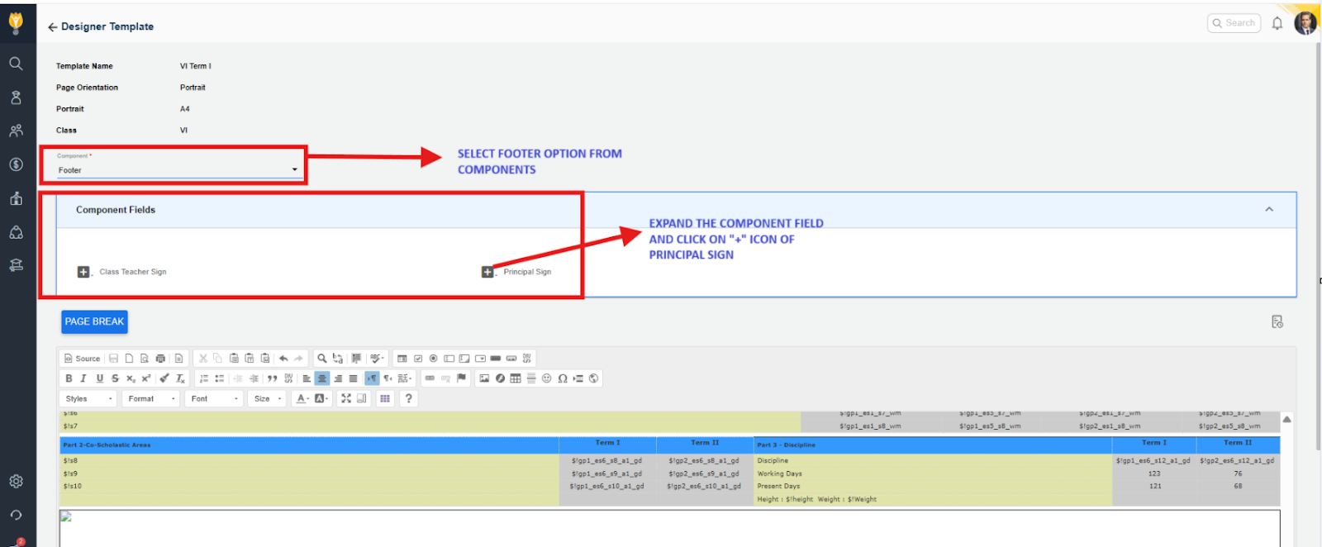Screen dimensions: 1322x547
Task: Toggle center alignment button
Action: pos(322,378)
